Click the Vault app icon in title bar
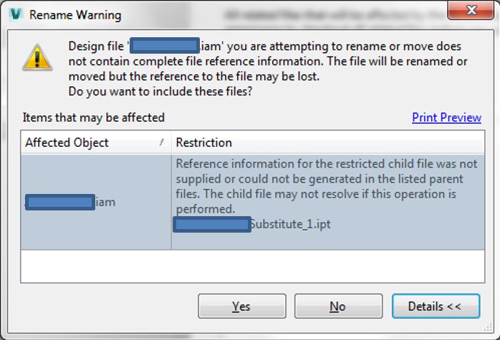This screenshot has width=500, height=340. point(12,14)
